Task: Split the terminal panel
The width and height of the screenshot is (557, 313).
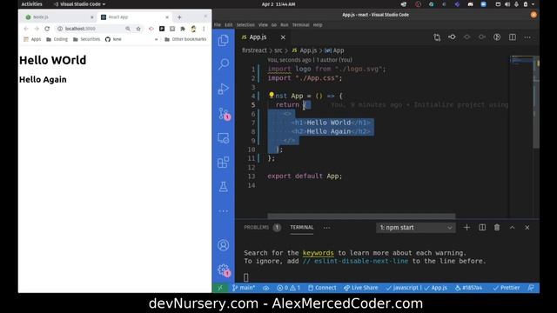Action: [x=482, y=228]
